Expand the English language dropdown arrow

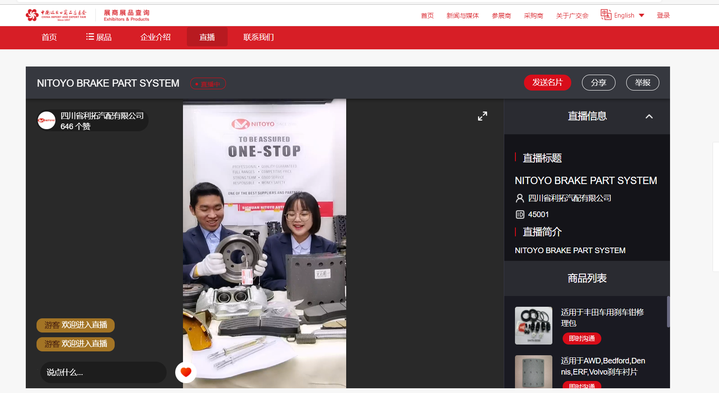point(642,15)
